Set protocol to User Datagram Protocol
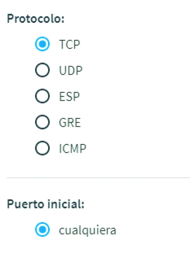 click(42, 70)
